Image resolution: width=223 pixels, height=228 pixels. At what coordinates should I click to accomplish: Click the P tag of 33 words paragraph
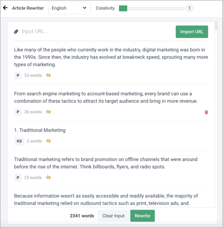click(x=18, y=76)
